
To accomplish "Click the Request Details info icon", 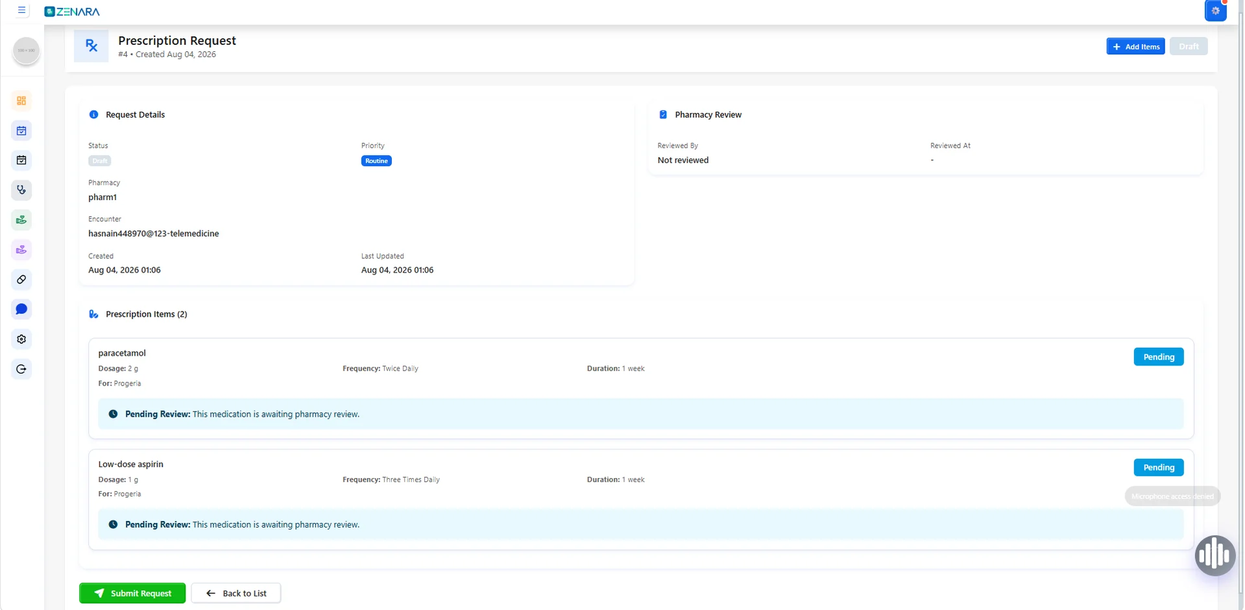I will [x=93, y=115].
